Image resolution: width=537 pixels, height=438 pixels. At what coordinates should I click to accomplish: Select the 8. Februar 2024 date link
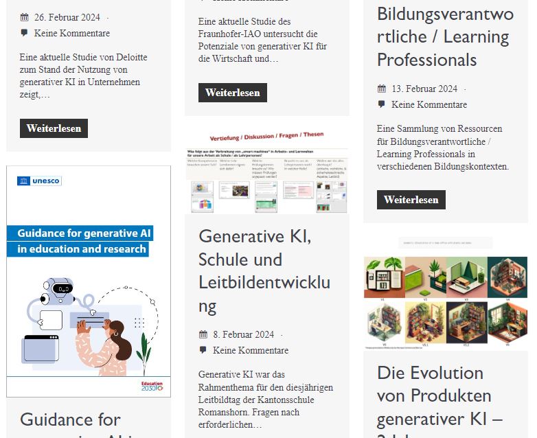(243, 334)
